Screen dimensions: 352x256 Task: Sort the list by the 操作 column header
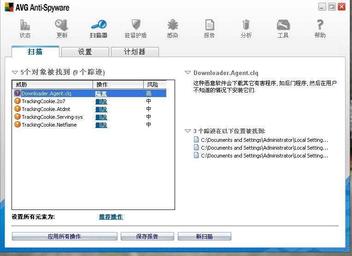point(118,84)
